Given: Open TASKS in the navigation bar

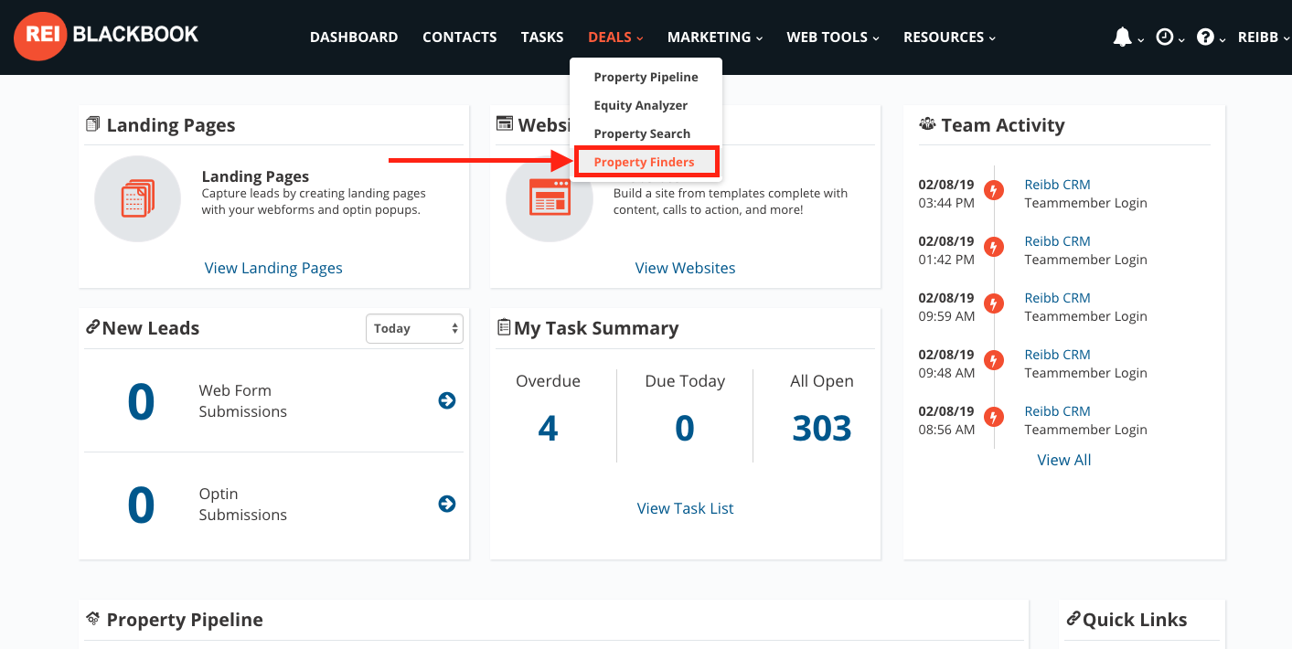Looking at the screenshot, I should pyautogui.click(x=542, y=37).
